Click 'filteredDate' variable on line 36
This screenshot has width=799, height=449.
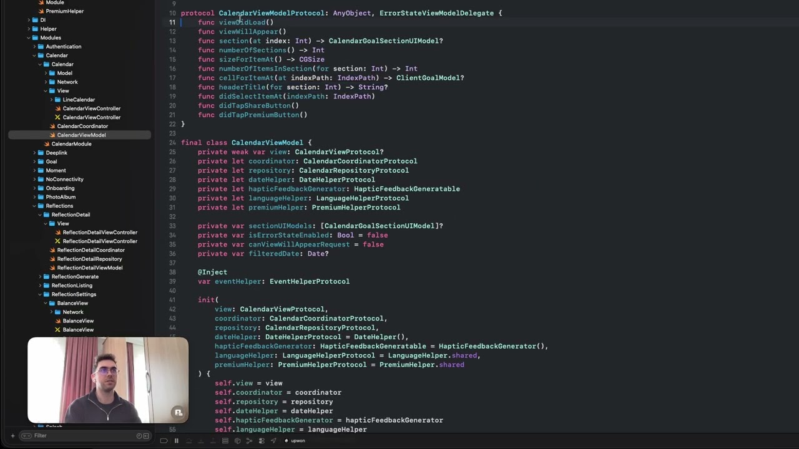(x=273, y=254)
